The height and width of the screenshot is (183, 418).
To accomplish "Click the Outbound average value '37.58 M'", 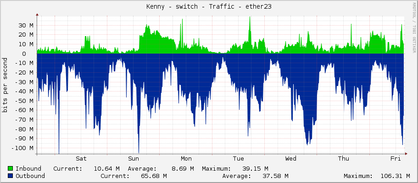I will pos(275,176).
